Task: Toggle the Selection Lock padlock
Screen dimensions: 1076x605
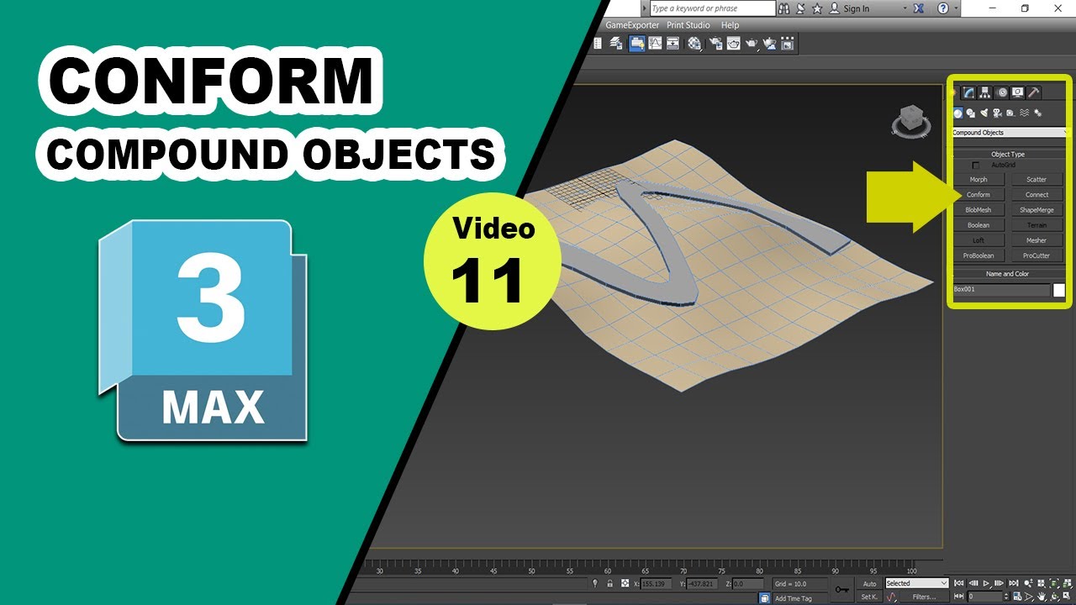Action: (610, 583)
